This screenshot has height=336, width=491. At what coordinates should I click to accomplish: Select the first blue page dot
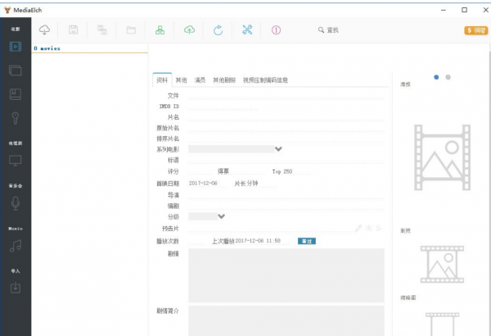coord(436,77)
